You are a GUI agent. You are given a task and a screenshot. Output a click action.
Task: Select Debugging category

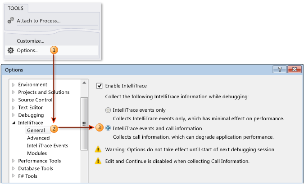coord(31,115)
